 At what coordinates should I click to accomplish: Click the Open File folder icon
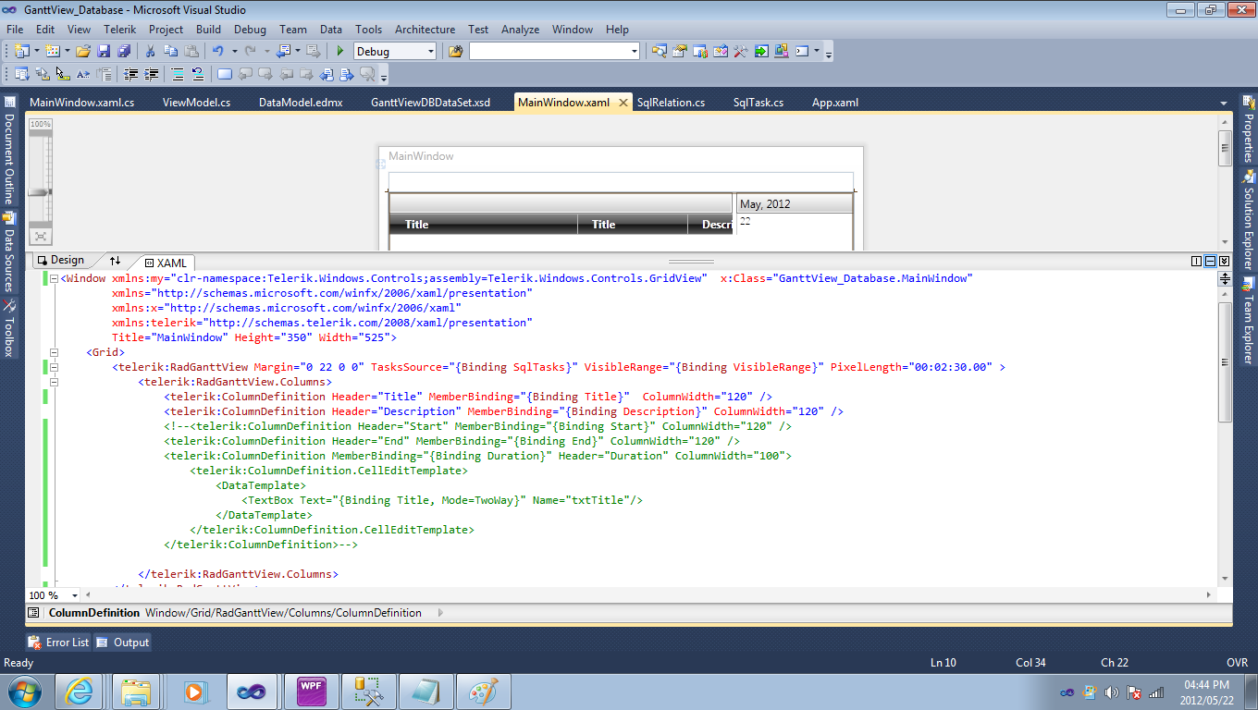coord(83,52)
